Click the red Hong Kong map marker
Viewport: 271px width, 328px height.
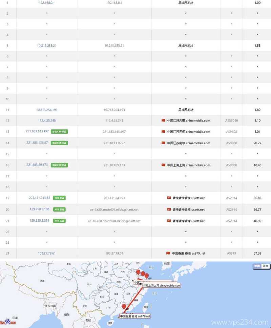pyautogui.click(x=124, y=307)
